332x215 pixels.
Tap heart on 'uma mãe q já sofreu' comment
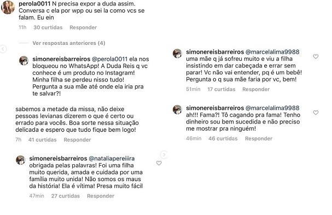[316, 56]
